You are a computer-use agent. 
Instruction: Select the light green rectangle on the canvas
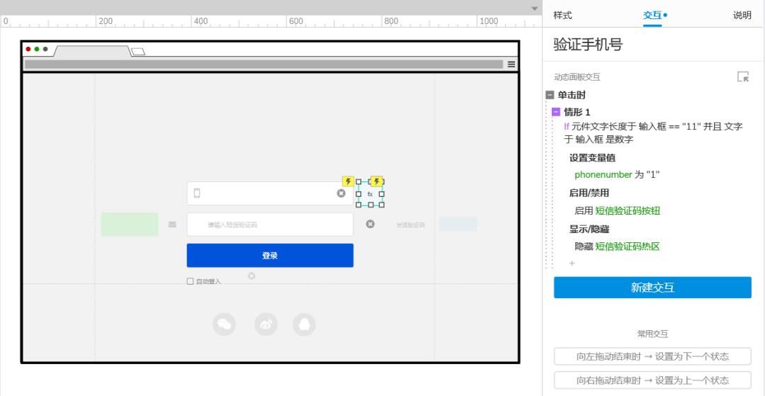130,225
